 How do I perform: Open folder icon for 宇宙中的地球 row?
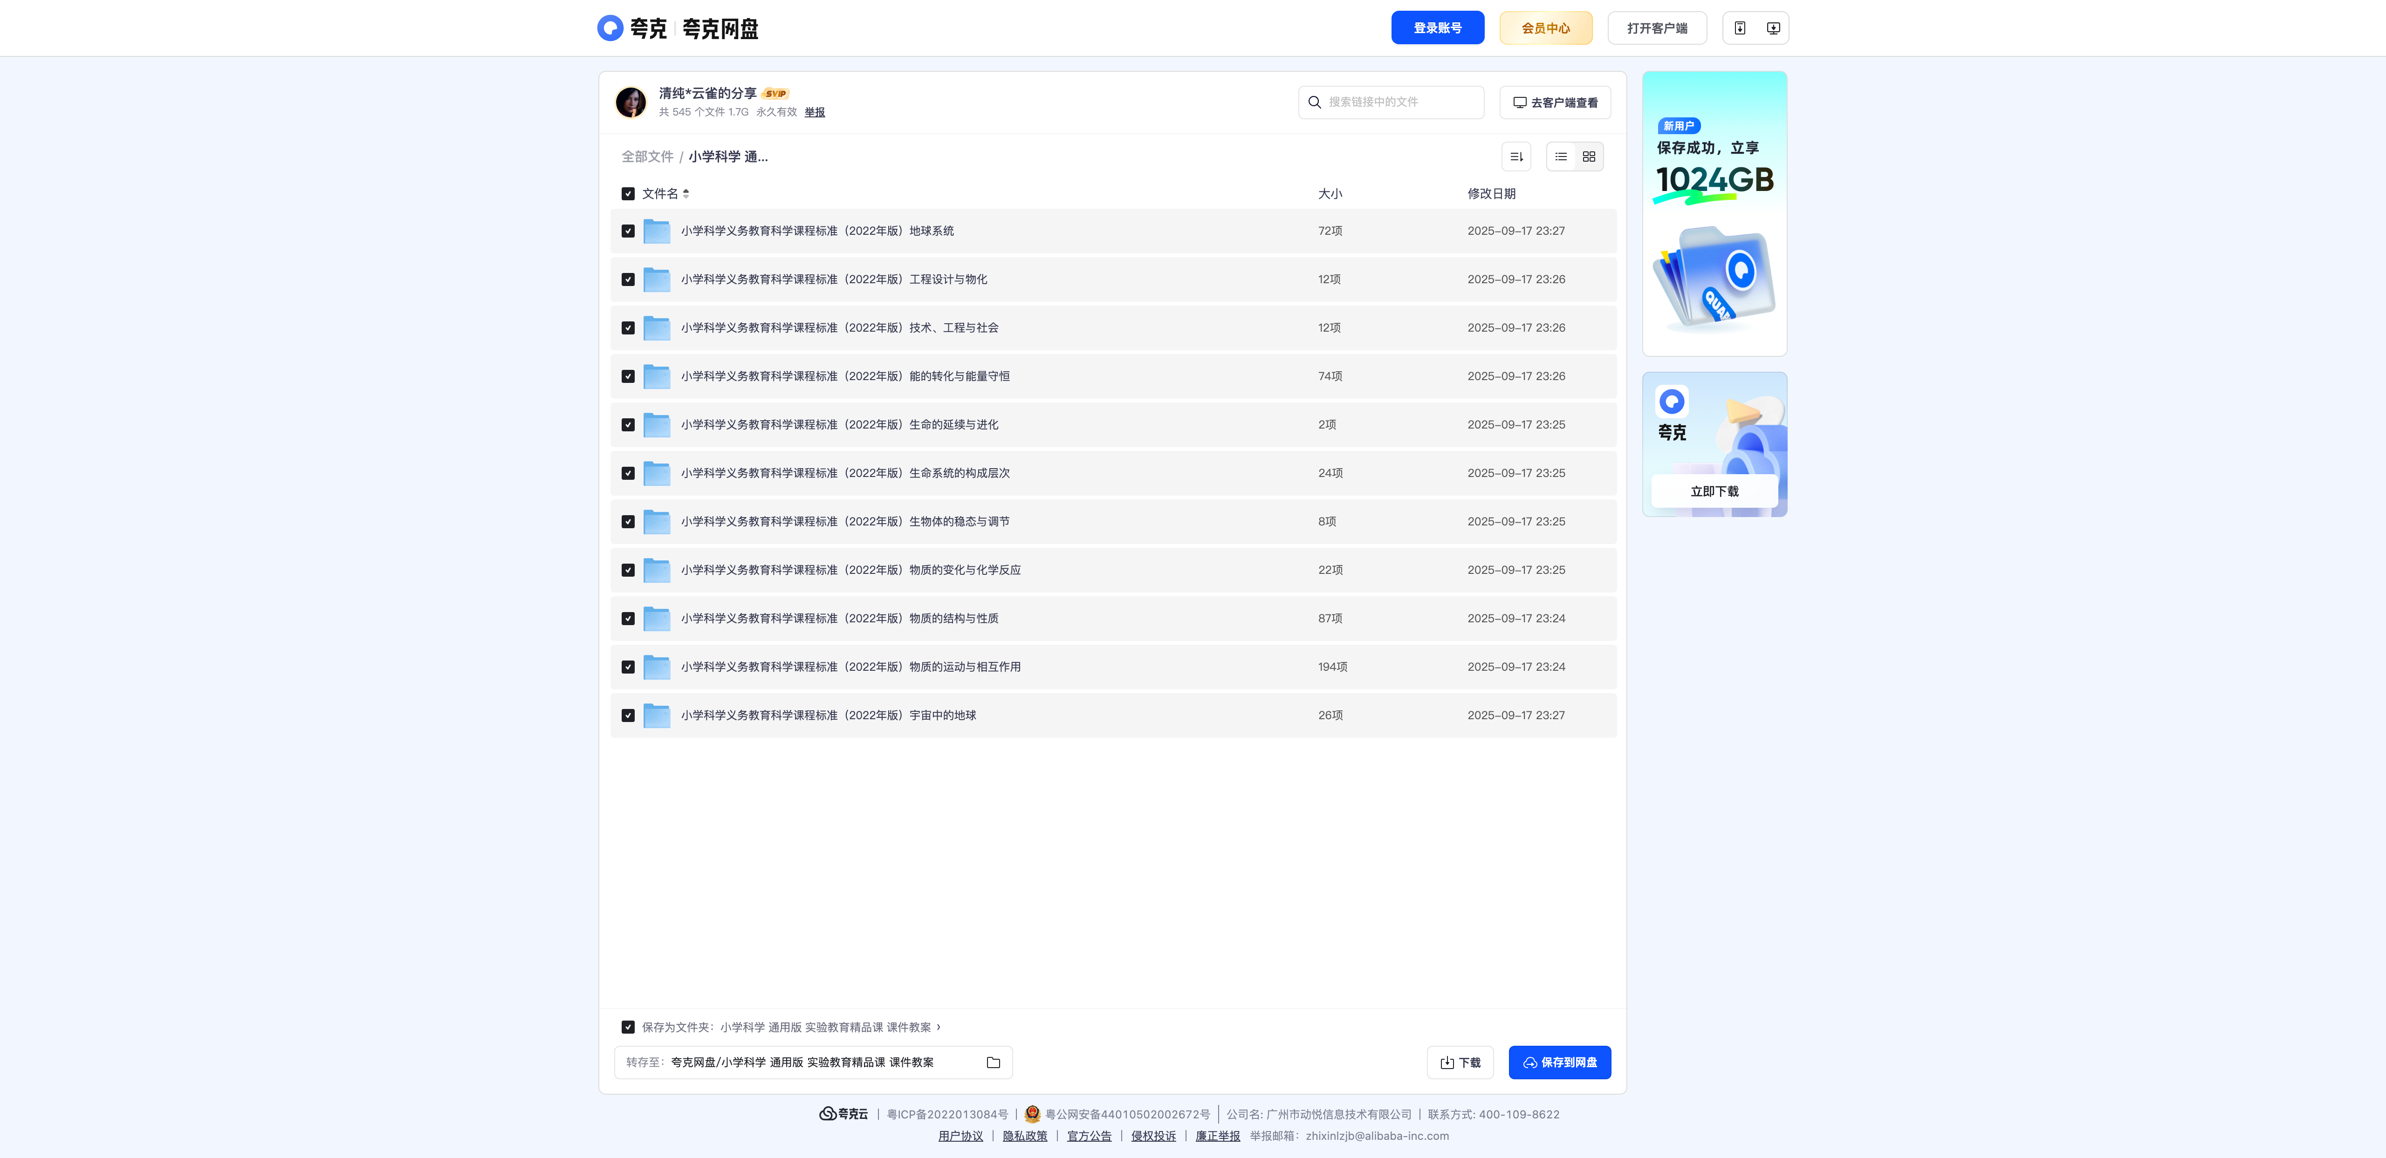[x=657, y=715]
